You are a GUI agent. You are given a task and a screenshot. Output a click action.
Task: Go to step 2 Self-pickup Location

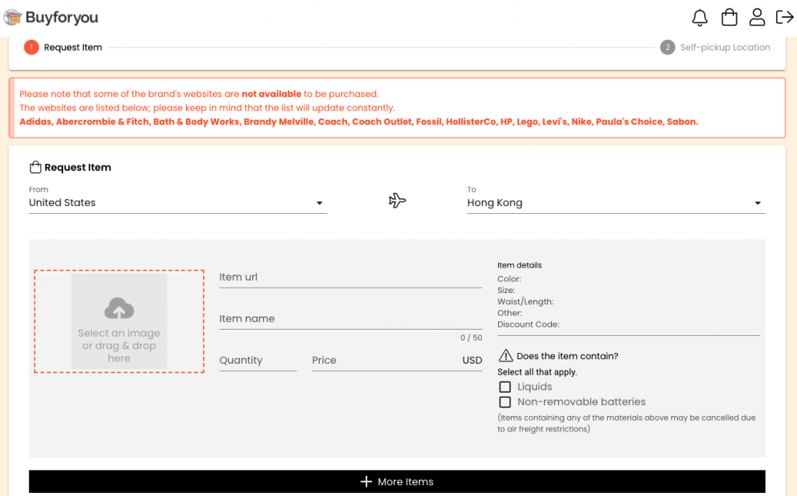[x=715, y=47]
